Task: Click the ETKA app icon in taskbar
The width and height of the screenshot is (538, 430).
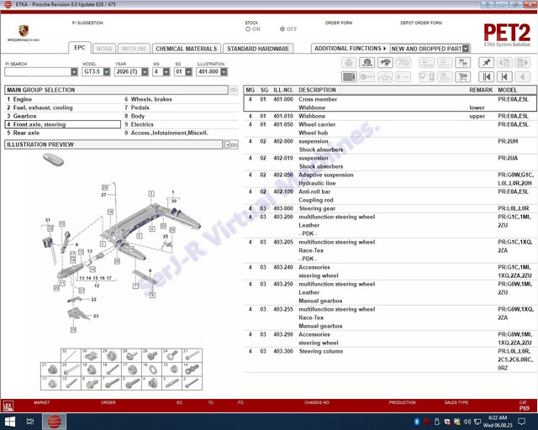Action: point(54,422)
